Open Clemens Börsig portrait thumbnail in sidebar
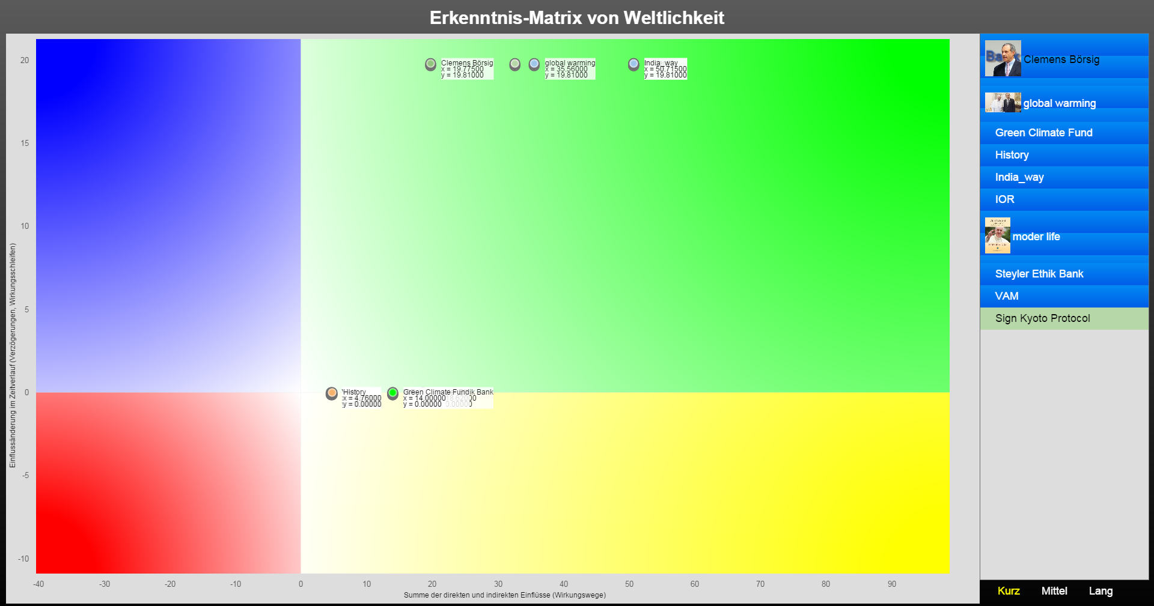 (x=1003, y=59)
